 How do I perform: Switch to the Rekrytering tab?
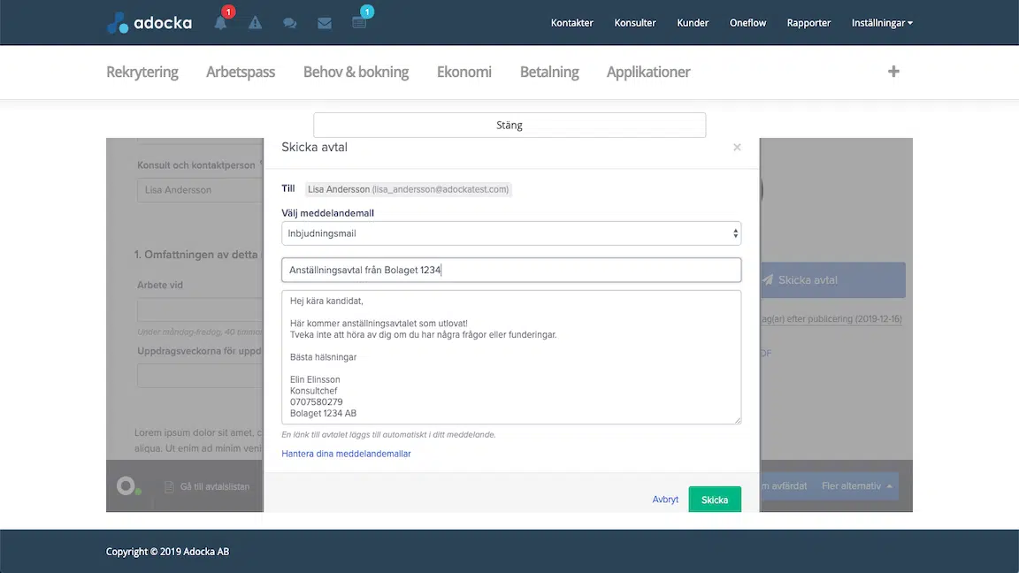[142, 73]
